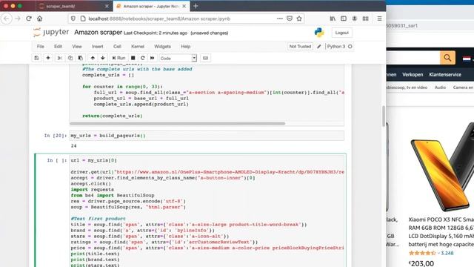The height and width of the screenshot is (267, 474).
Task: Click the edit pencil icon near Not Trusted
Action: point(319,47)
